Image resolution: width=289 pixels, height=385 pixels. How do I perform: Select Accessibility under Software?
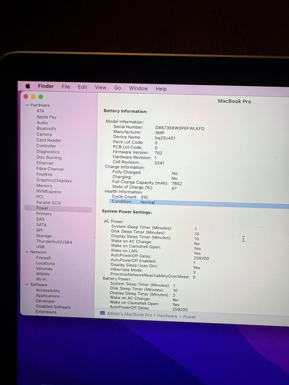click(48, 290)
